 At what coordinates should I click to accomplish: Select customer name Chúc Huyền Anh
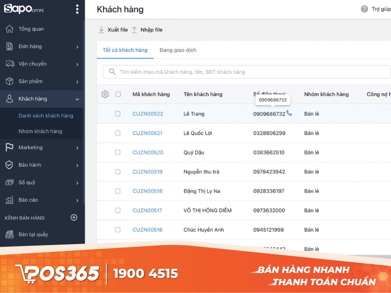[203, 230]
